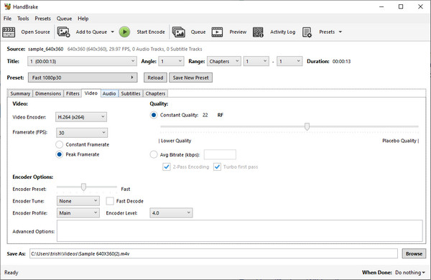Open the Fast 1080p30 preset selector

pos(83,78)
